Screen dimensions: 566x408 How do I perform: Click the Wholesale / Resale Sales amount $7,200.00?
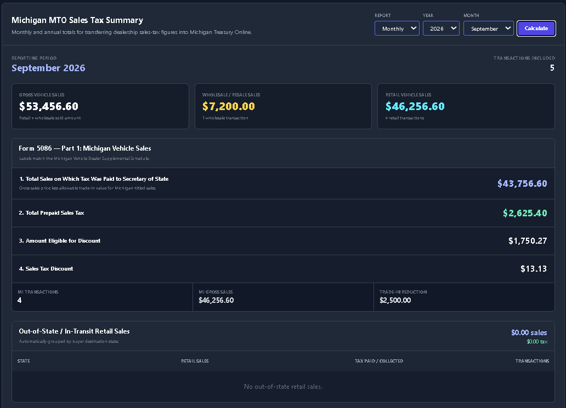229,106
